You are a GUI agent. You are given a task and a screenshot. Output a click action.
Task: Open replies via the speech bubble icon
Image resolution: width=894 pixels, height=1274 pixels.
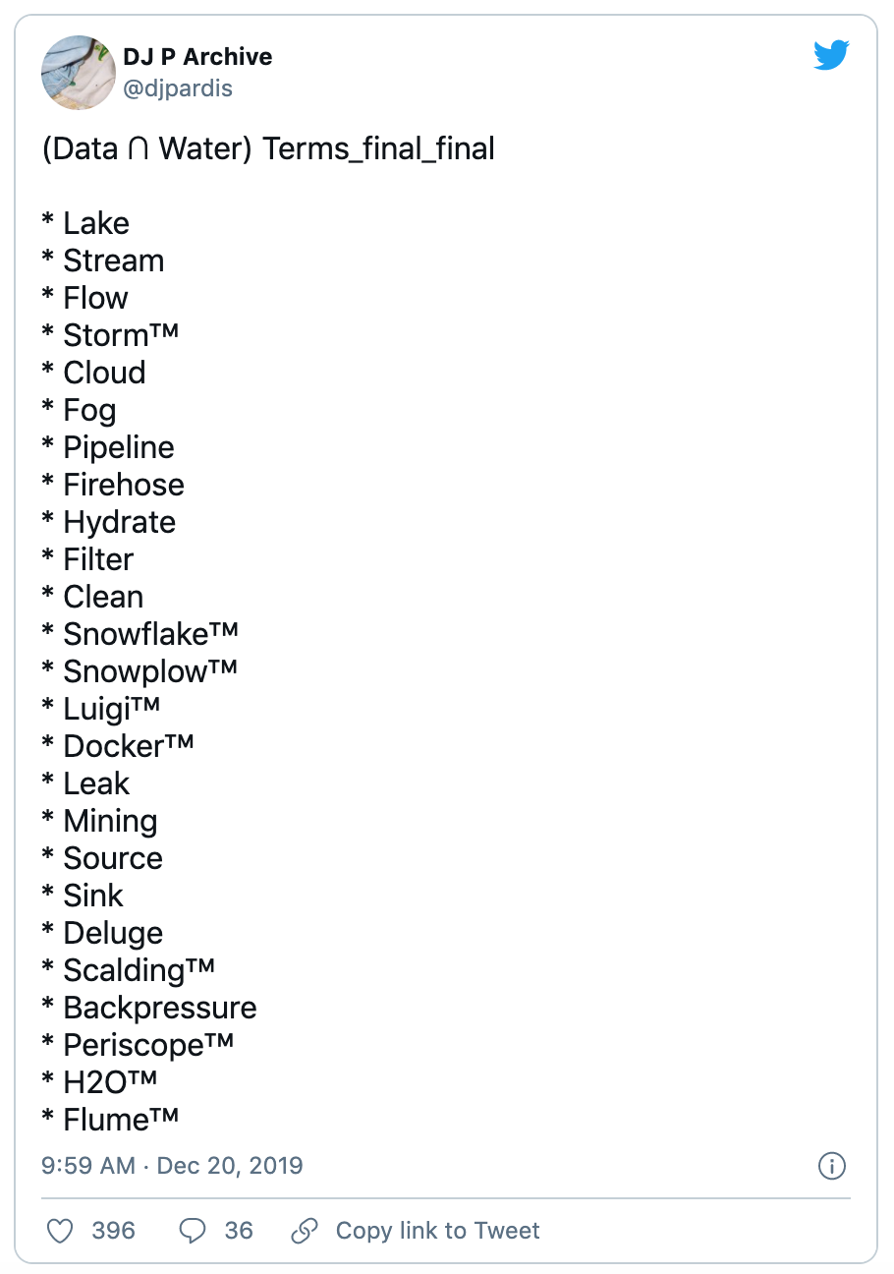193,1230
